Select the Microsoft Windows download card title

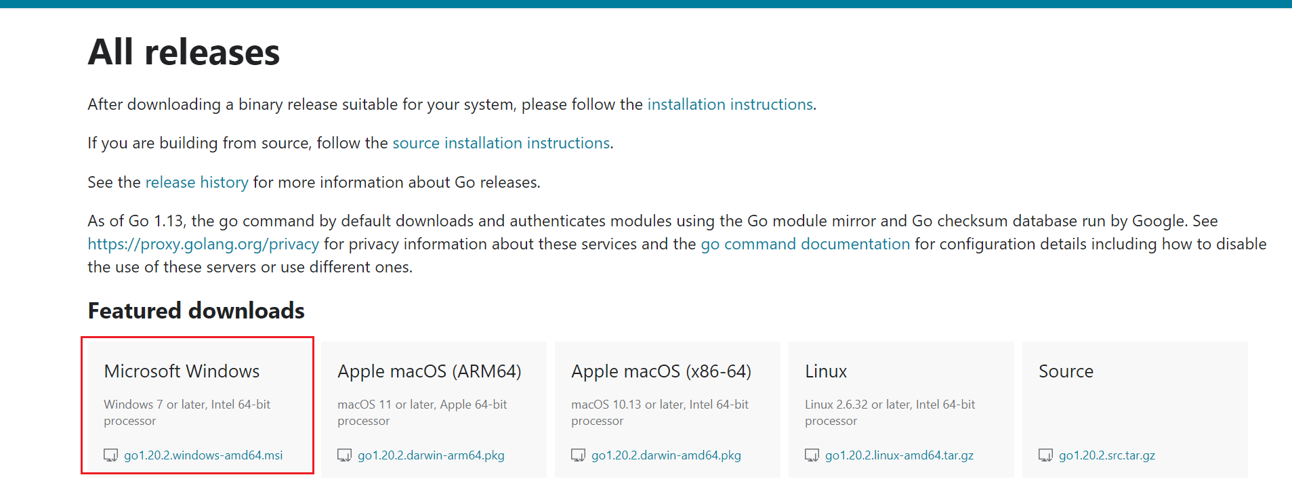pos(182,371)
